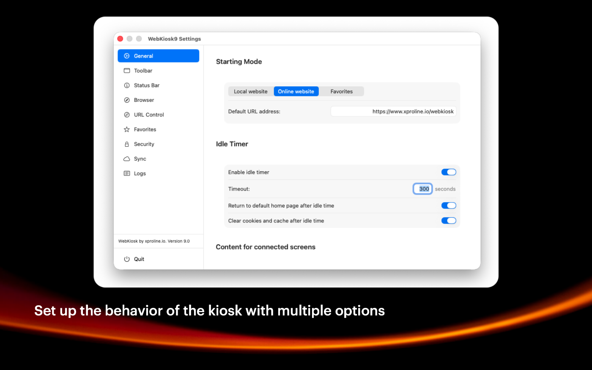Screen dimensions: 592x370
Task: Click the Timeout seconds input box
Action: pos(422,189)
